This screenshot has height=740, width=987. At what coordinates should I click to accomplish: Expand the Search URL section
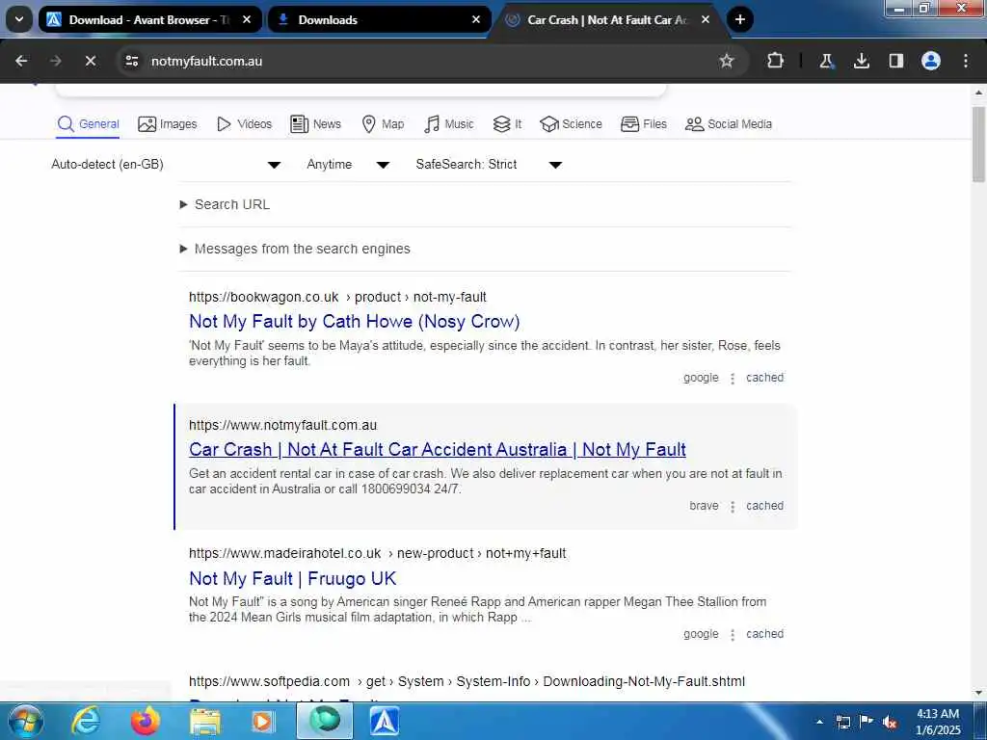(225, 204)
